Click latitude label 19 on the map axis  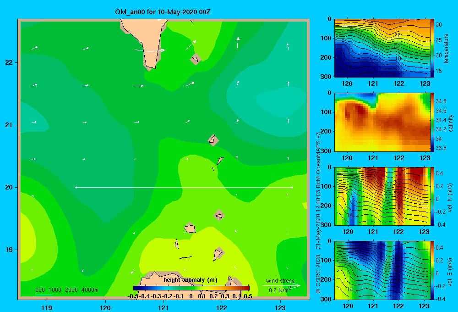point(9,250)
